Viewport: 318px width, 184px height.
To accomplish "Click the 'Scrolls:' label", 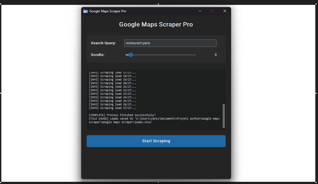I will (x=98, y=55).
